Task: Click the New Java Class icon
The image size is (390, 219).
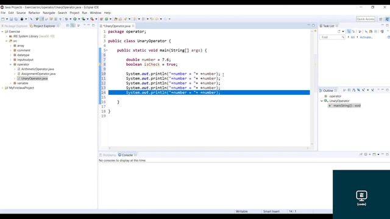Action: point(107,19)
